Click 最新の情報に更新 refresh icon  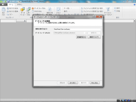pyautogui.click(x=50, y=9)
